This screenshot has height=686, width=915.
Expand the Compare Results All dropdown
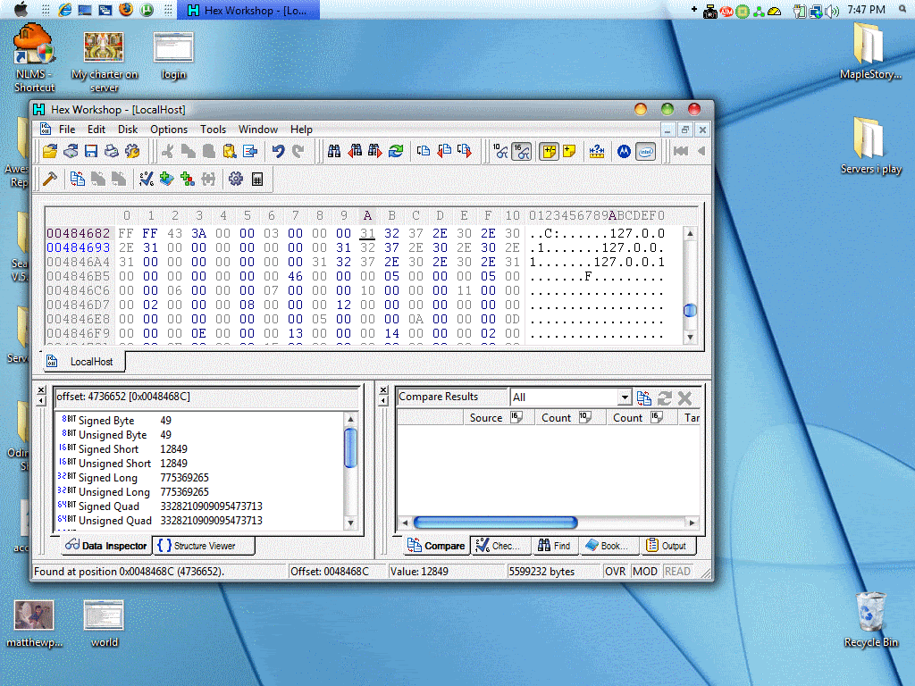625,397
